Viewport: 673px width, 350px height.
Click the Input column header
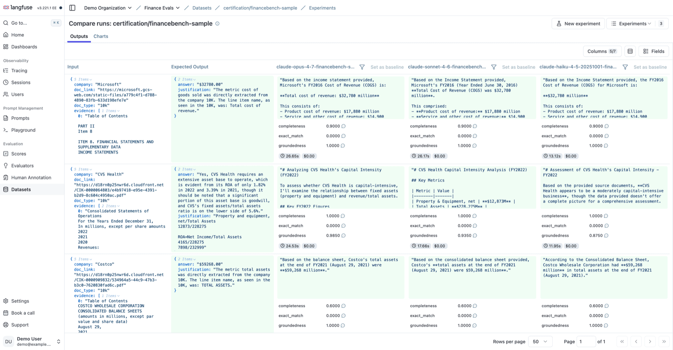73,67
